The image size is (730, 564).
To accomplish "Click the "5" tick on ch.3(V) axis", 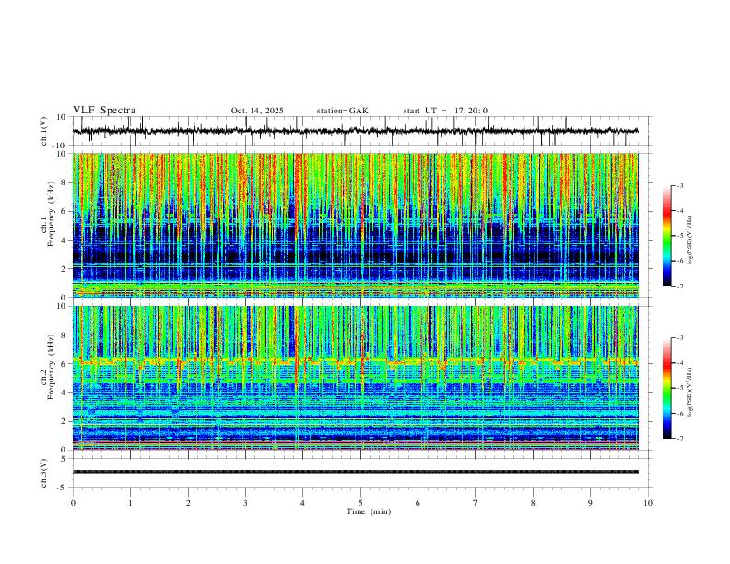I will click(65, 459).
